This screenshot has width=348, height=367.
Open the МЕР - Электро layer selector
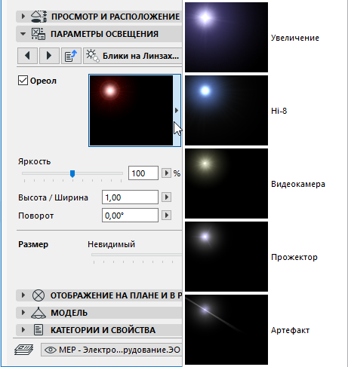coord(111,350)
